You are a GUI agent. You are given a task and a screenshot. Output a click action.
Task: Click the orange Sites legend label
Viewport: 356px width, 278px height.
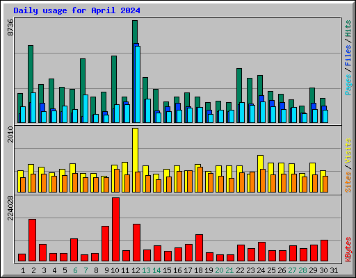[348, 182]
